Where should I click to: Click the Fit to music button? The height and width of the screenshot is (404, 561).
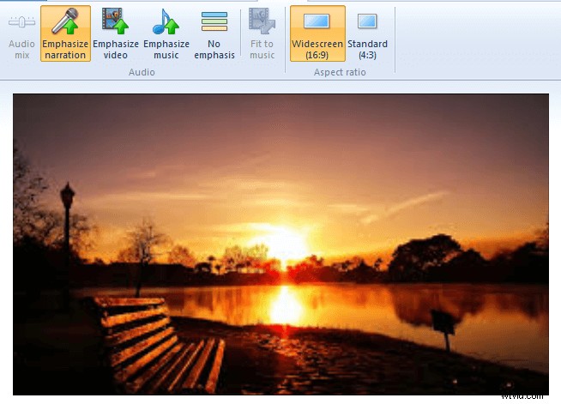[x=262, y=33]
